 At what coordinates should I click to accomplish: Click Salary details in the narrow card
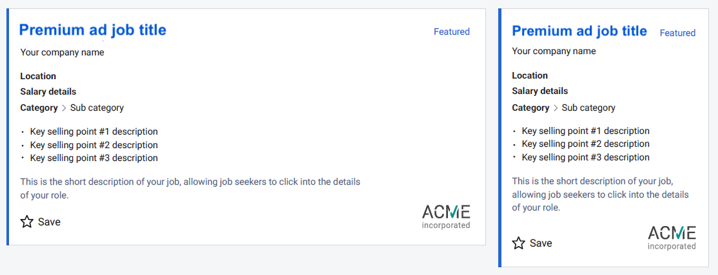tap(539, 91)
